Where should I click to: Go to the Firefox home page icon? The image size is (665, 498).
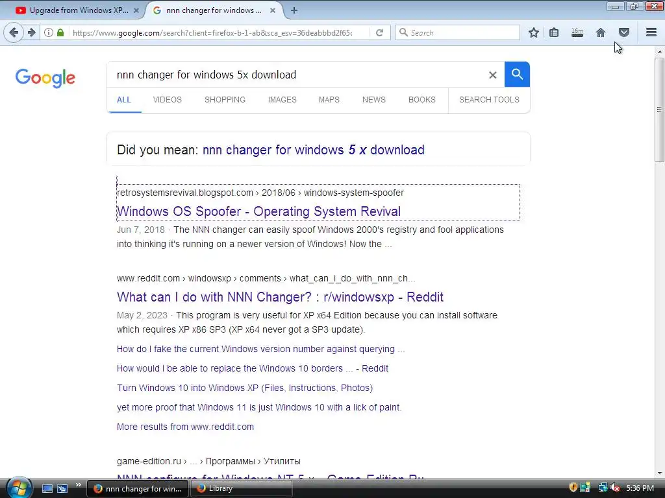[x=601, y=32]
